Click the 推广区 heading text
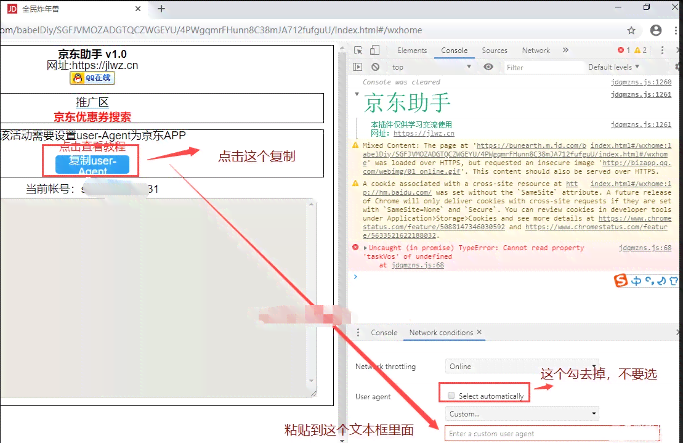This screenshot has height=443, width=683. 92,102
